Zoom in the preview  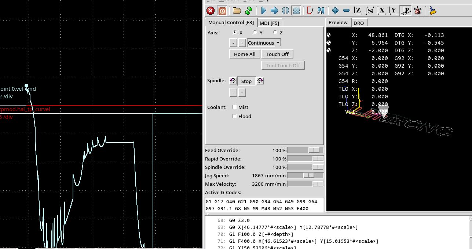click(x=335, y=11)
